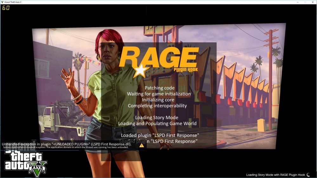Click 'Loading Story Mode with RAGE Plugin Hook' text
This screenshot has width=317, height=178.
(x=275, y=175)
